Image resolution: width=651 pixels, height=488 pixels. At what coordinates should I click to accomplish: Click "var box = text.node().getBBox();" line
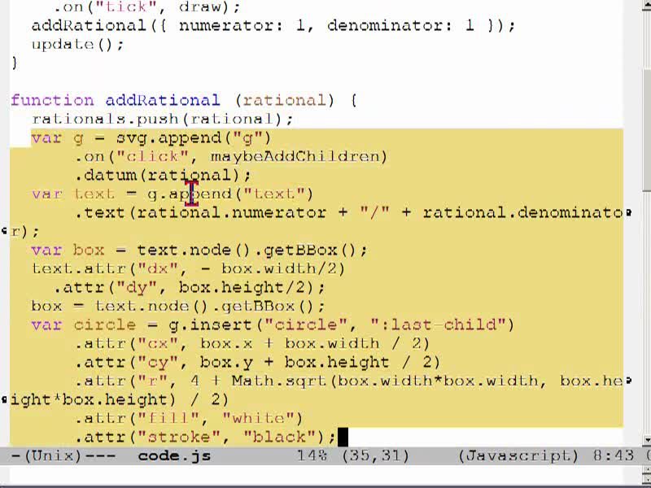coord(199,250)
